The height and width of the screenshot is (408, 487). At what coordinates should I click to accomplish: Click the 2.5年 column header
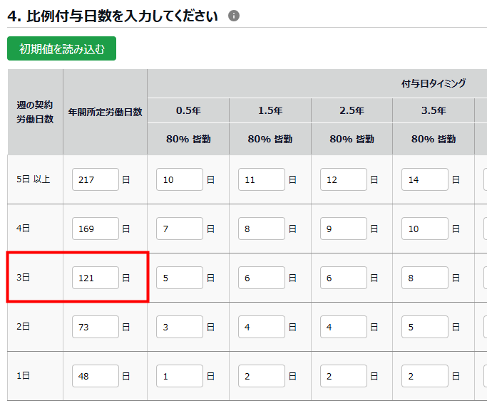[x=352, y=110]
